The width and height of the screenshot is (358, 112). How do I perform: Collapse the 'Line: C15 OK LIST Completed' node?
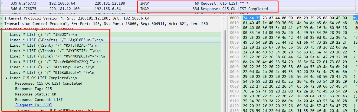click(7, 78)
